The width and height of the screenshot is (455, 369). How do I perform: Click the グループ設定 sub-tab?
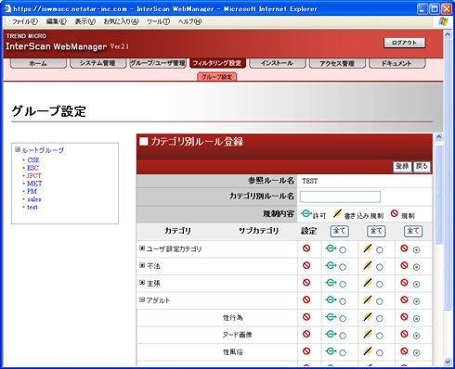217,77
